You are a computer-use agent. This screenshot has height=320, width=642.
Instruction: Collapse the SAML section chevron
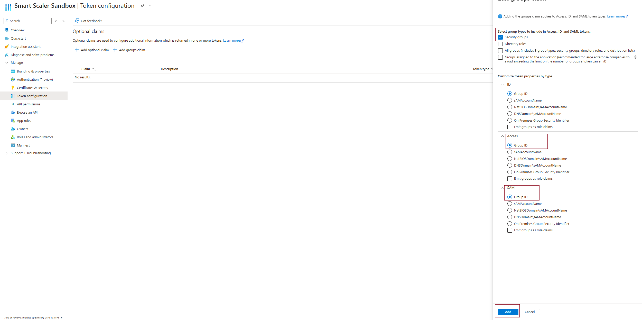coord(503,188)
